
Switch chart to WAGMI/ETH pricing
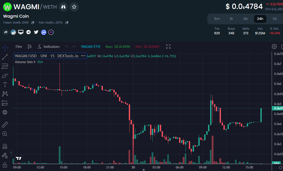point(91,47)
